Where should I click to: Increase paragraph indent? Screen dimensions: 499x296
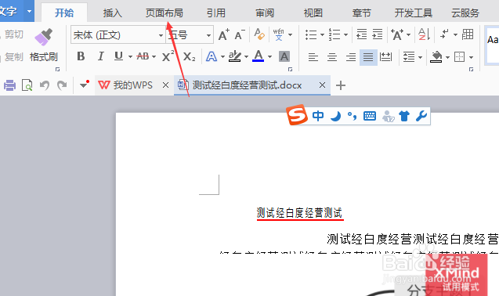point(377,34)
